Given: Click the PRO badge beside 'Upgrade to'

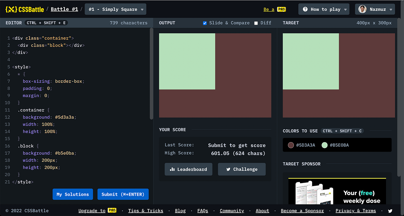Looking at the screenshot, I should click(112, 210).
